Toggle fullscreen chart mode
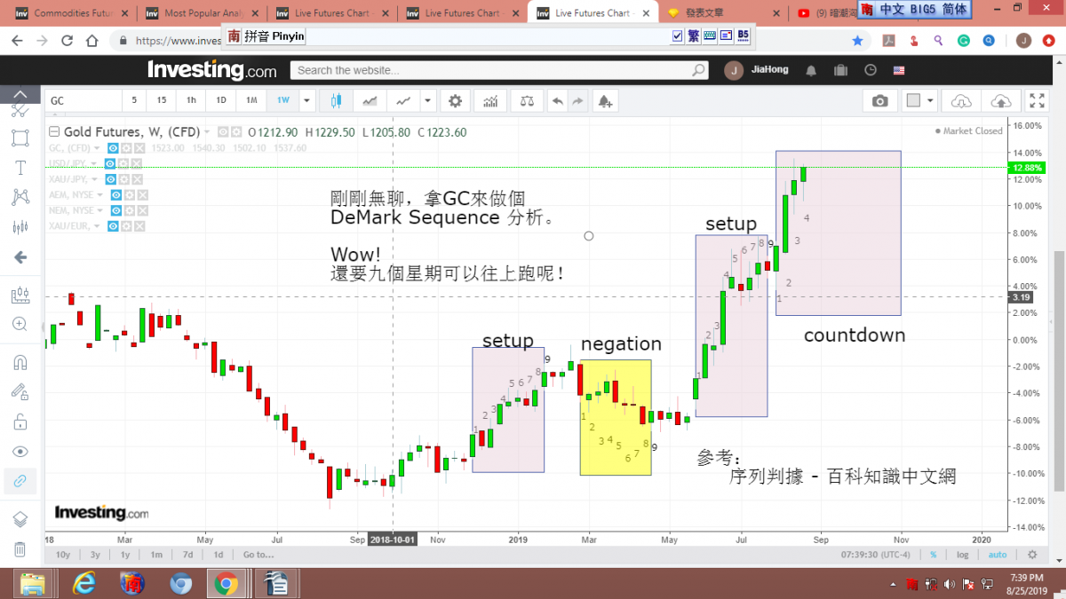Screen dimensions: 1066x599 (1037, 101)
